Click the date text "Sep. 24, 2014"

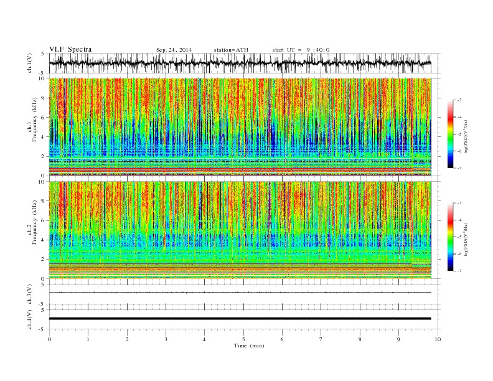pyautogui.click(x=174, y=50)
